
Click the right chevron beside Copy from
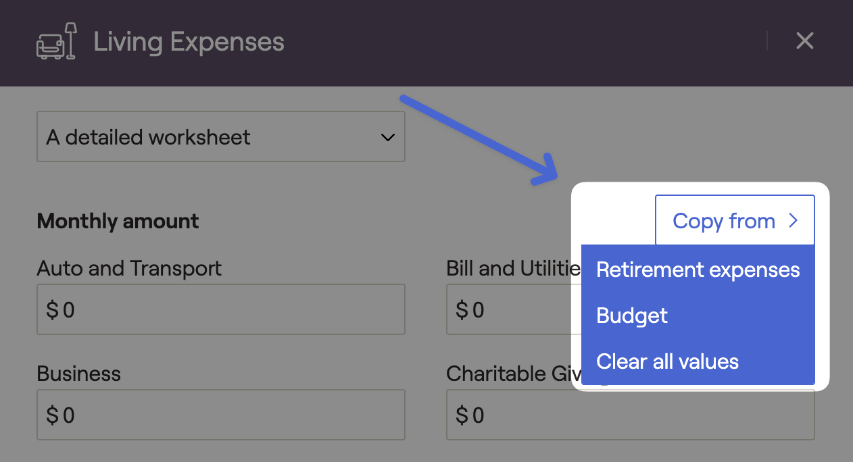click(794, 221)
